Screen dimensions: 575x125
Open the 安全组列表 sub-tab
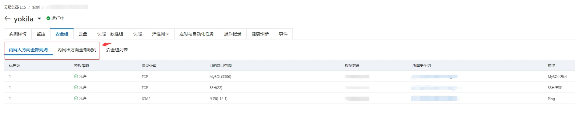click(117, 50)
